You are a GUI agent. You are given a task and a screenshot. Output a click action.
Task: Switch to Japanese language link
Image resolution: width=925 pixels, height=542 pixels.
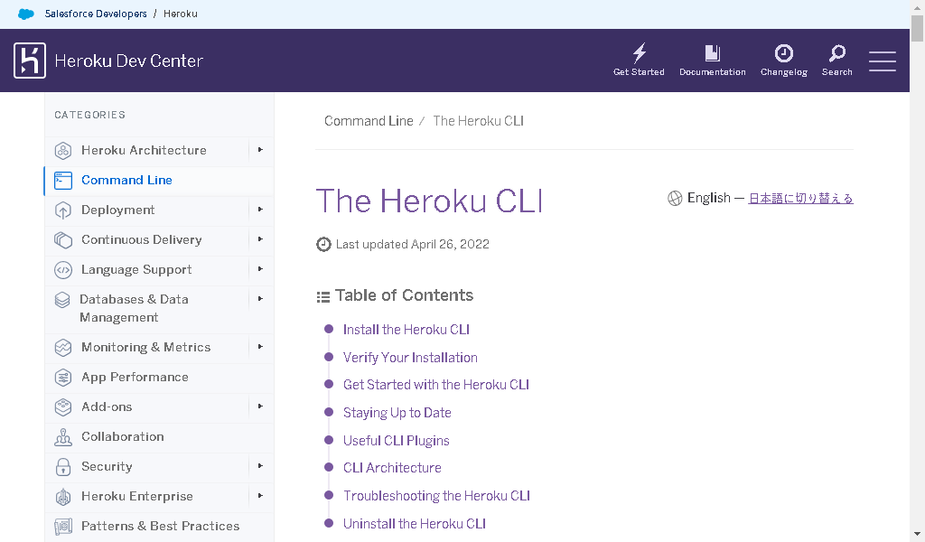click(800, 198)
